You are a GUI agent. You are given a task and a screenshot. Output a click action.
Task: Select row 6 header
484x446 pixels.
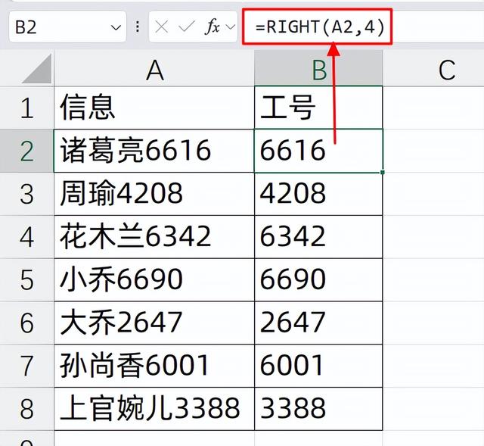[x=27, y=323]
